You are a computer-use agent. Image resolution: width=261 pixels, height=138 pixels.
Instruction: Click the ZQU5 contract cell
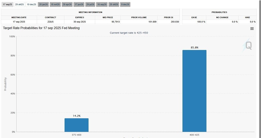[x=51, y=21]
